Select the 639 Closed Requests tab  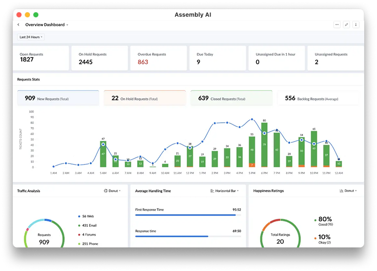(231, 98)
